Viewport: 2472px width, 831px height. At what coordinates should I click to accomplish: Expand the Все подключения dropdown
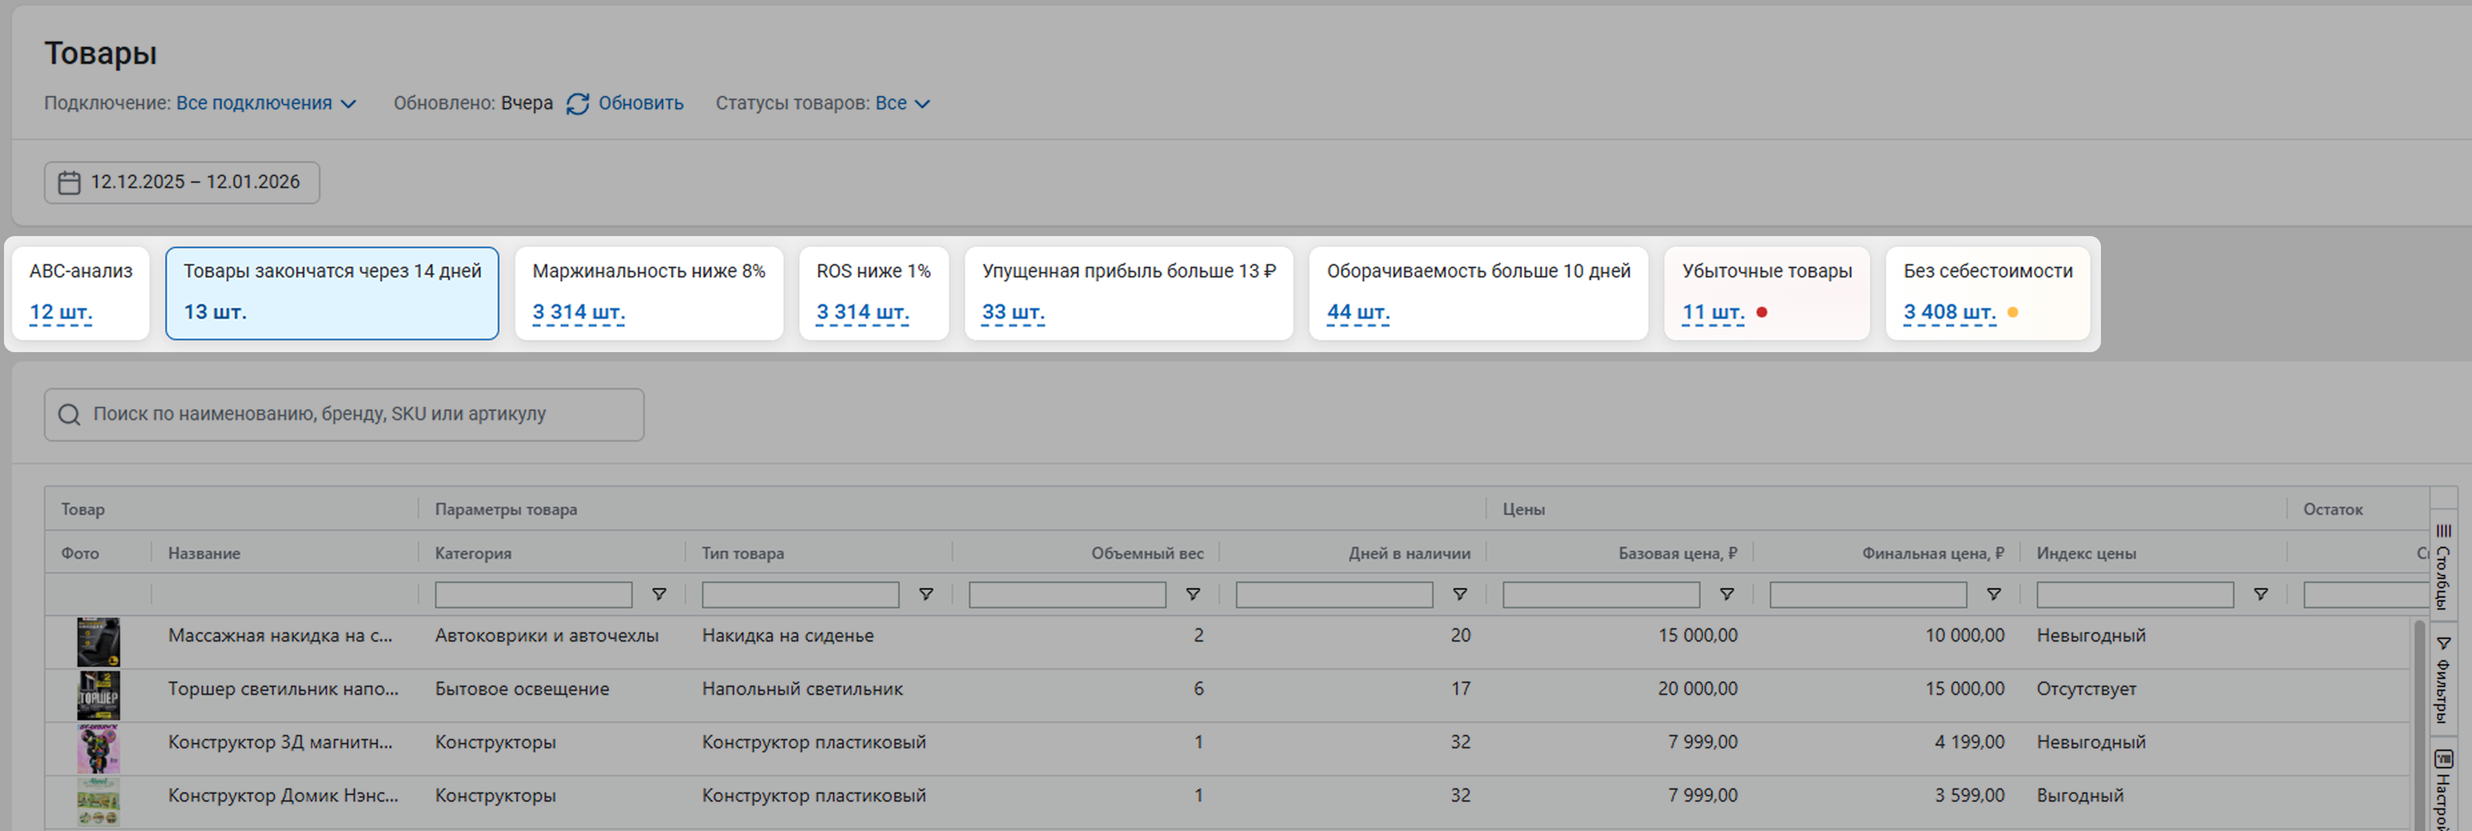pos(266,103)
